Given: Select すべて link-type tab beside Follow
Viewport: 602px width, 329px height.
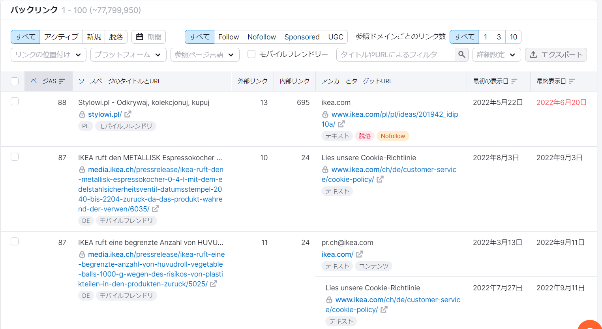Looking at the screenshot, I should [x=199, y=37].
